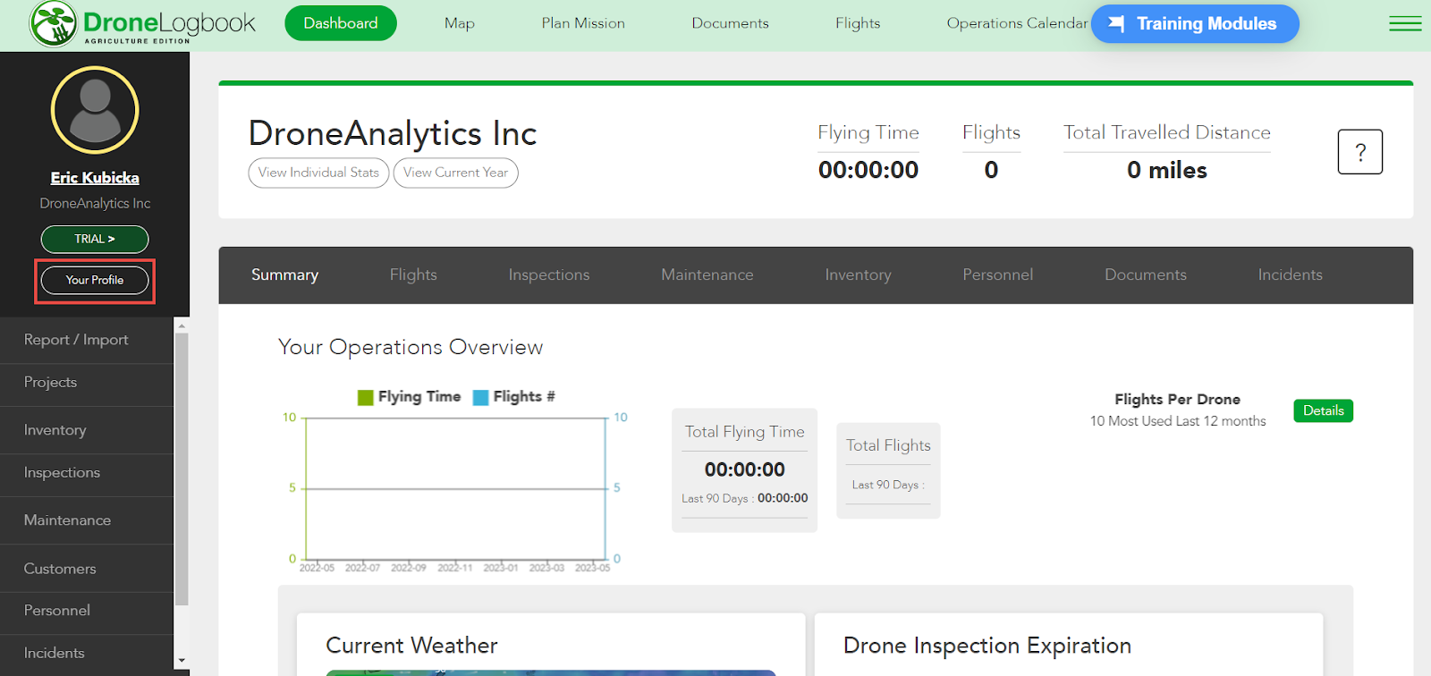This screenshot has width=1431, height=676.
Task: Switch to the Incidents tab
Action: (x=1290, y=275)
